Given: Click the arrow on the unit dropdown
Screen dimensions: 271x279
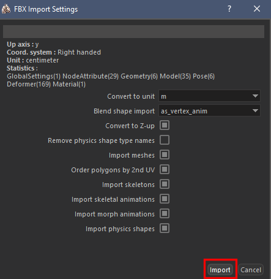Looking at the screenshot, I should coord(255,96).
